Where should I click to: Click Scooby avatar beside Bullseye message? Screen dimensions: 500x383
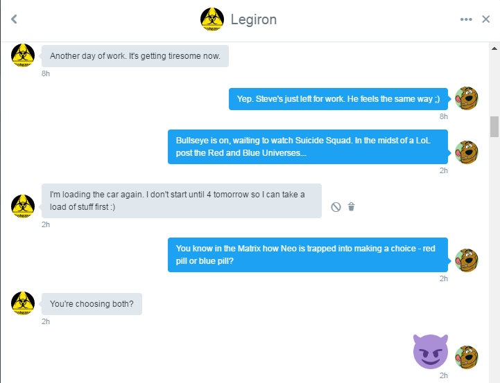(466, 152)
